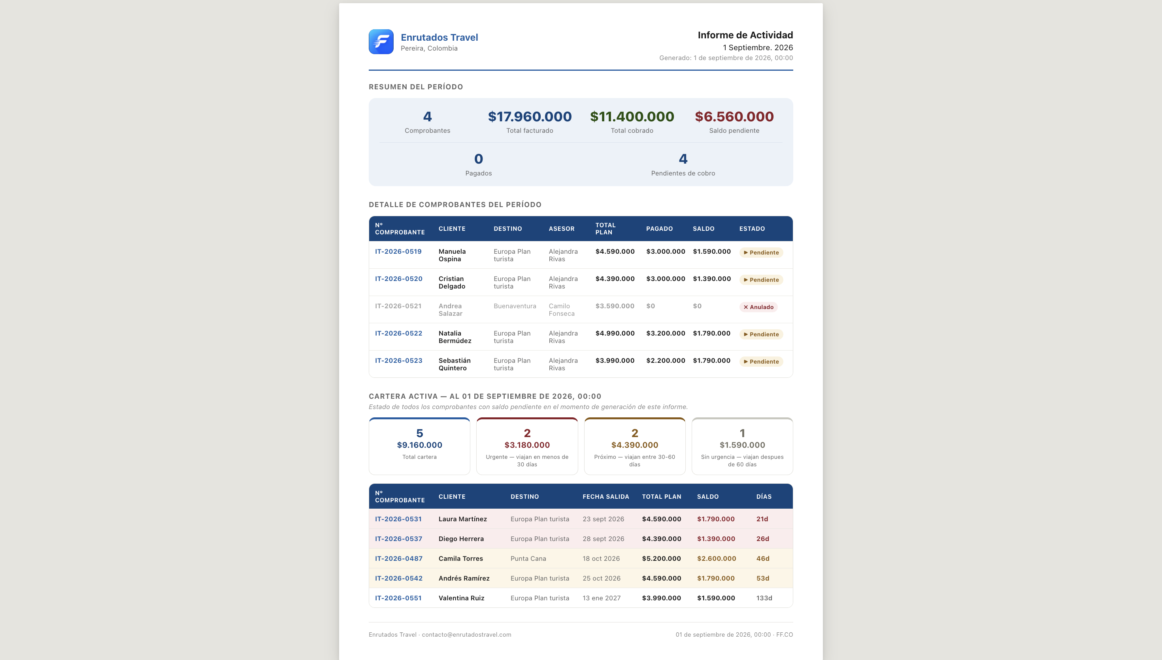
Task: Click the $3.590.000 total of cancelled comprobante
Action: click(615, 306)
